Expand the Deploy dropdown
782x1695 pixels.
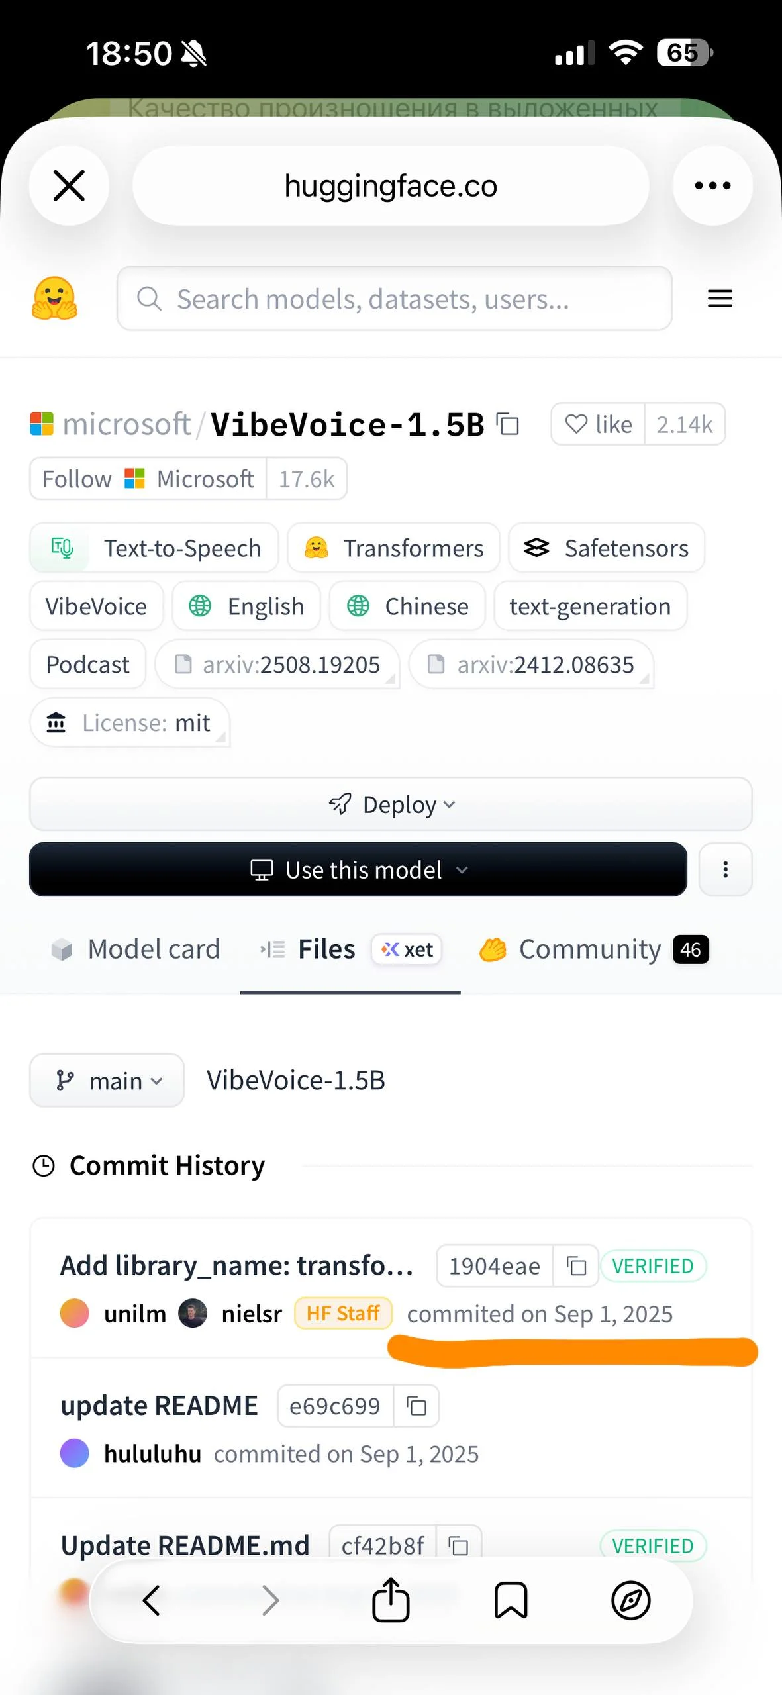(x=391, y=804)
